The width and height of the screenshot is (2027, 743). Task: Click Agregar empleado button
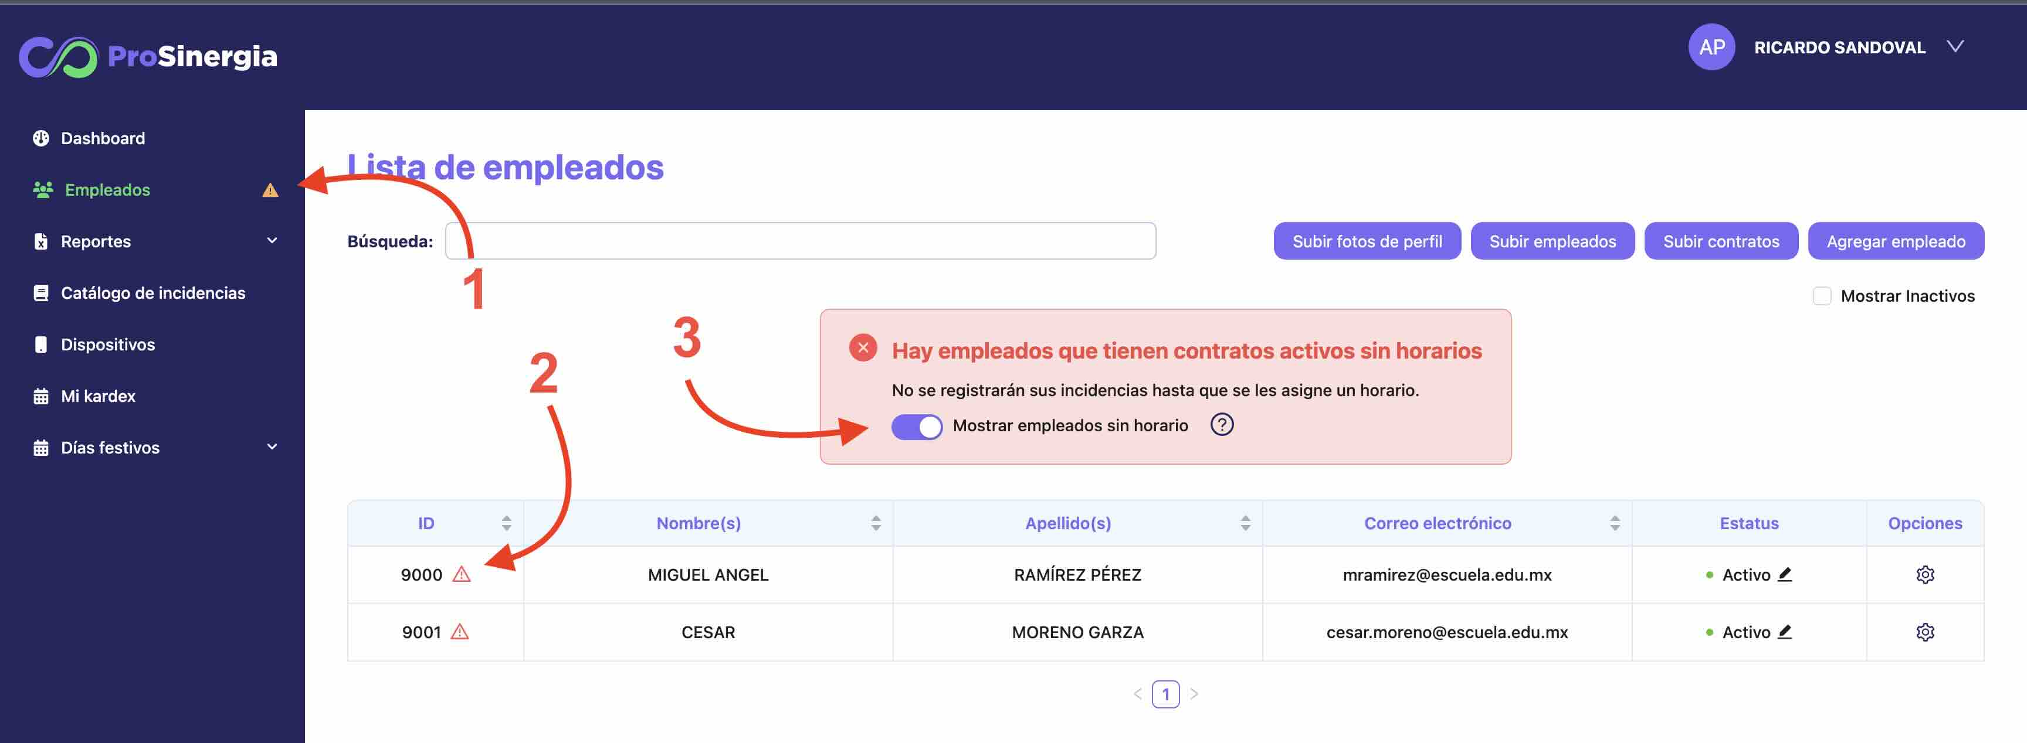coord(1896,241)
